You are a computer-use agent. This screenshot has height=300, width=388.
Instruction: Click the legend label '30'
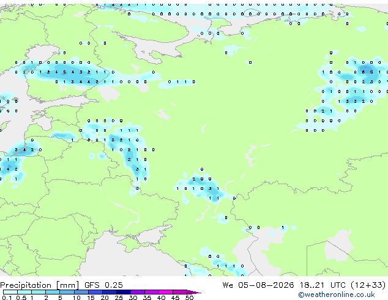pos(133,298)
